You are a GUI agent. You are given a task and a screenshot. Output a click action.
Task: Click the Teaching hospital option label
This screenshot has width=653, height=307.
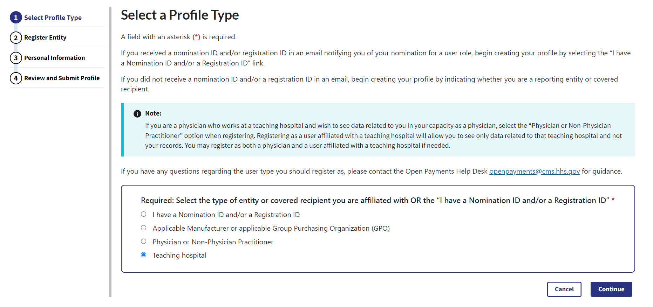coord(179,255)
